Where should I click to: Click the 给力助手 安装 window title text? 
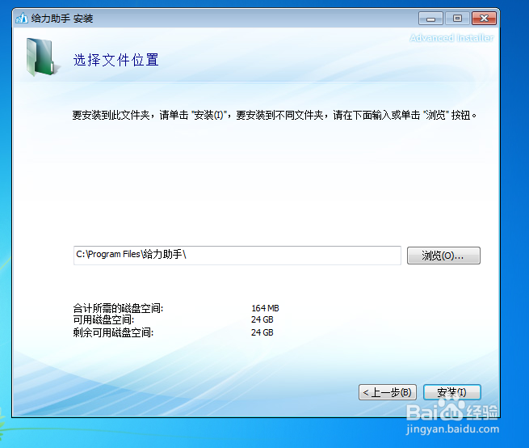pyautogui.click(x=62, y=19)
